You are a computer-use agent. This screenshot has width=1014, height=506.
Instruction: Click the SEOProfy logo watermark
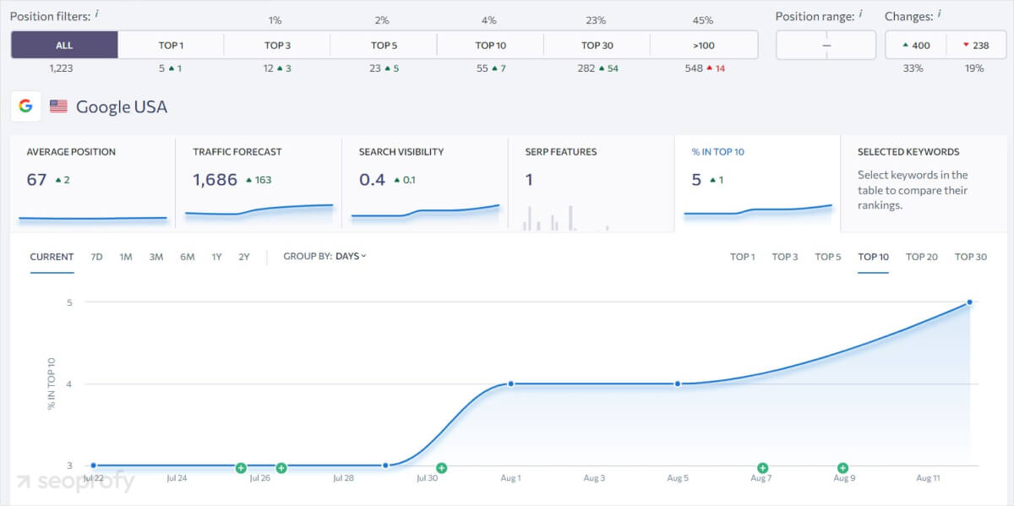point(72,482)
